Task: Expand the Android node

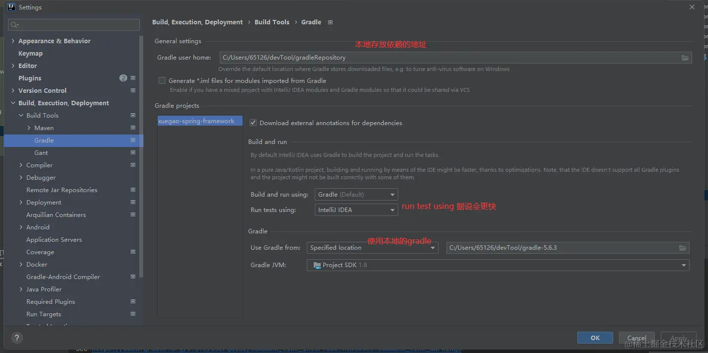Action: coord(21,227)
